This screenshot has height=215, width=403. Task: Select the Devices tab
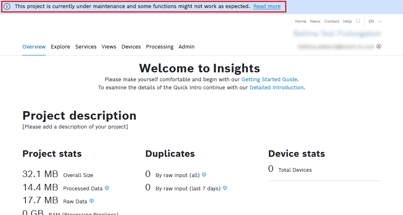pos(131,47)
